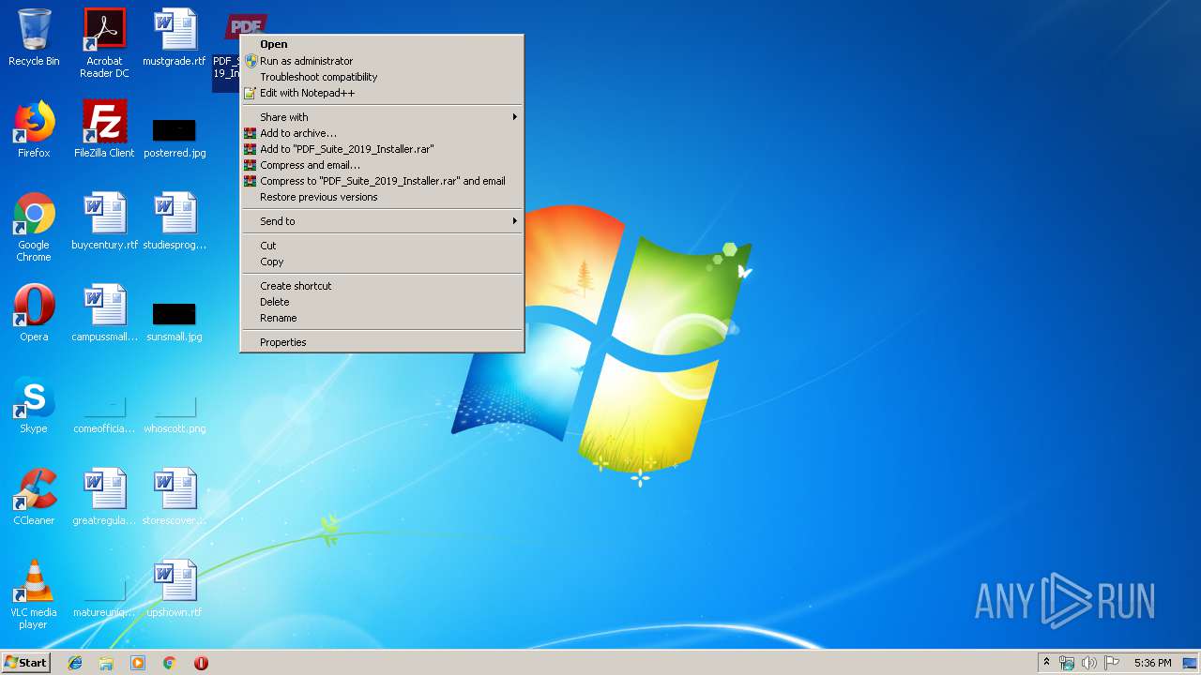This screenshot has height=675, width=1201.
Task: Click the Show desktop button
Action: click(x=1191, y=663)
